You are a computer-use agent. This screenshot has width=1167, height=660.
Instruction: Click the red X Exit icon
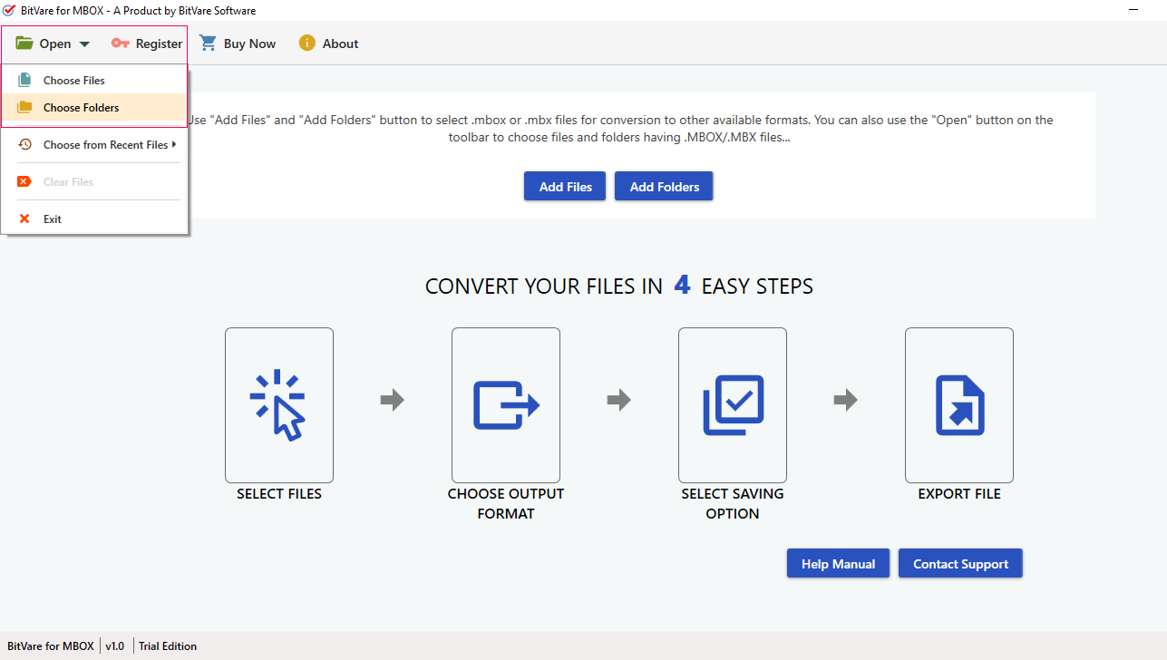[24, 218]
